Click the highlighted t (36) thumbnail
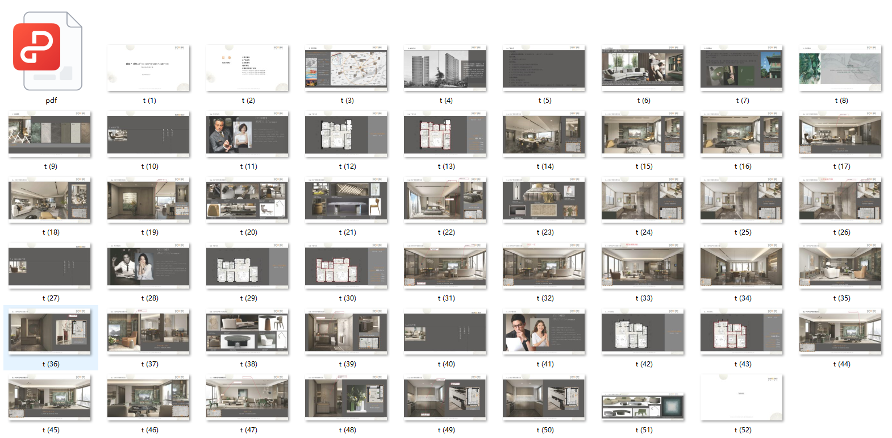This screenshot has width=892, height=438. point(49,332)
